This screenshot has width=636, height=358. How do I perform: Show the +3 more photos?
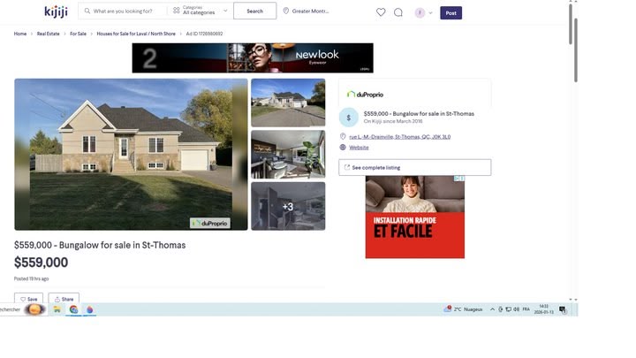(288, 207)
